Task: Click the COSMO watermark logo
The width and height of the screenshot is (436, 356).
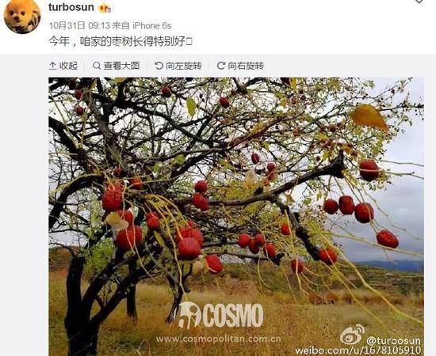Action: pos(220,315)
